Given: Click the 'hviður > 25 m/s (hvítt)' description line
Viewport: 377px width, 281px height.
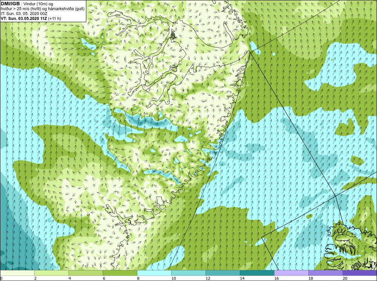Looking at the screenshot, I should 43,9.
